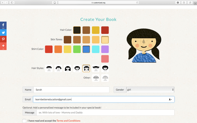Image resolution: width=197 pixels, height=123 pixels.
Task: Pick the darkest brown skin tone
Action: click(68, 40)
